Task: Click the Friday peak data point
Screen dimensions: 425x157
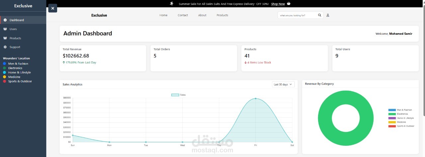Action: click(x=256, y=98)
